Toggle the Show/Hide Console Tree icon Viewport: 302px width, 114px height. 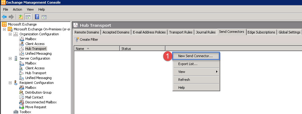(28, 17)
